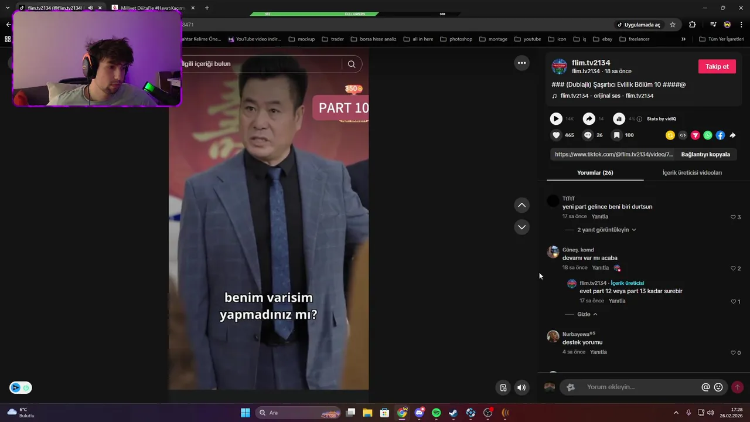Open the 'Tüm Yer İşaretleri' bookmarks folder
Viewport: 750px width, 422px height.
click(722, 39)
